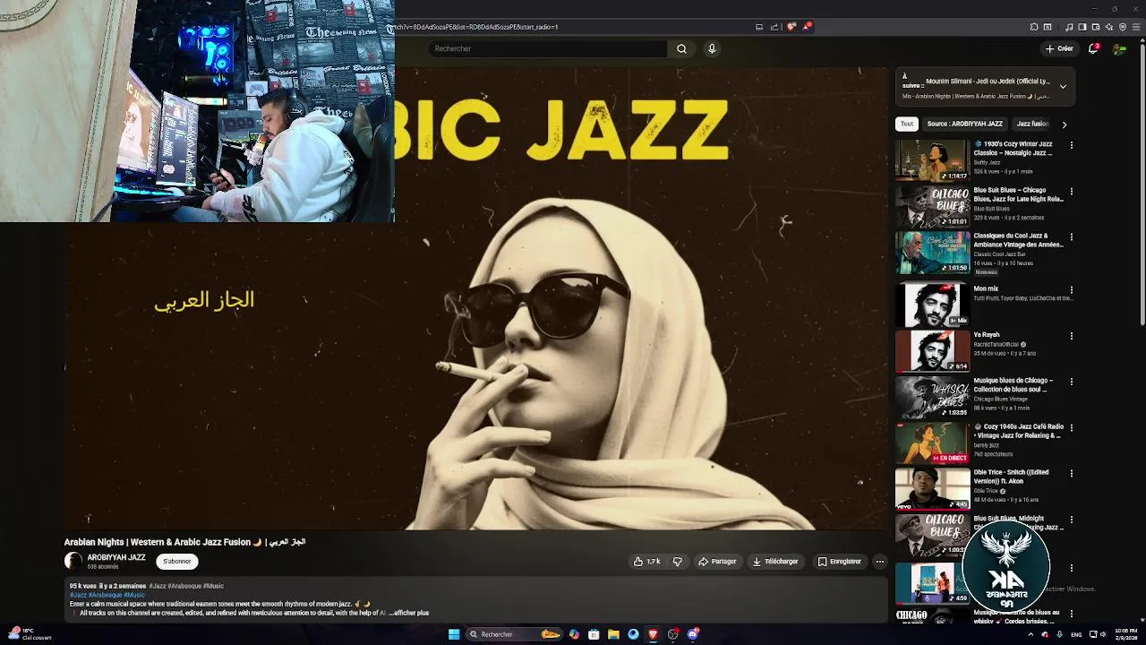Viewport: 1146px width, 645px height.
Task: Click the AROBIYYAH JAZZ channel avatar
Action: click(73, 562)
